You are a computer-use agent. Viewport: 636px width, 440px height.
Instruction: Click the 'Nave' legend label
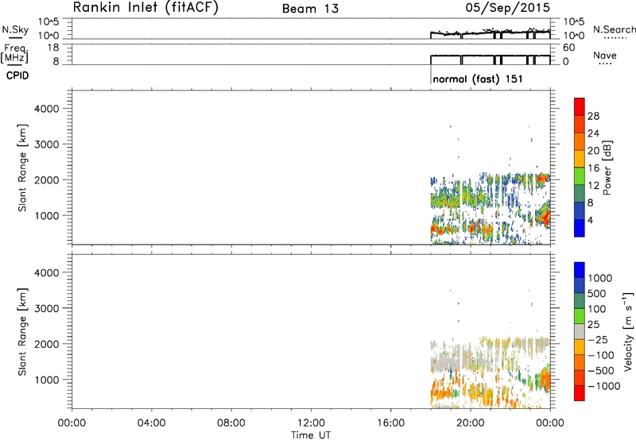(x=605, y=55)
